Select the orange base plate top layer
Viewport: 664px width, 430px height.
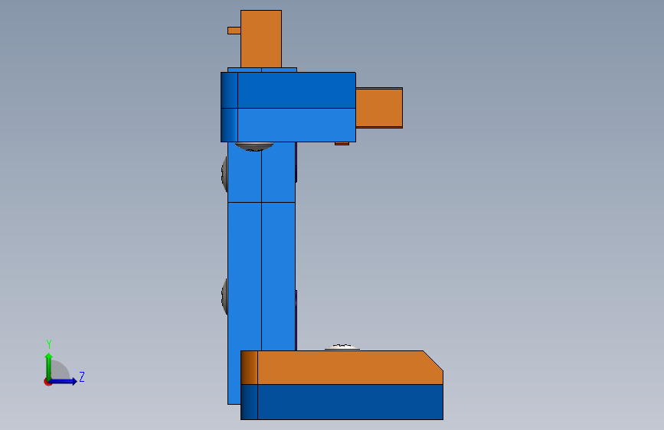343,367
